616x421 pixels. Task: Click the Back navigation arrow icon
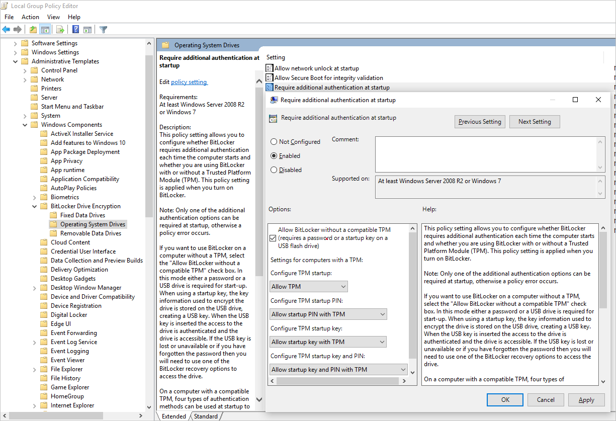6,29
